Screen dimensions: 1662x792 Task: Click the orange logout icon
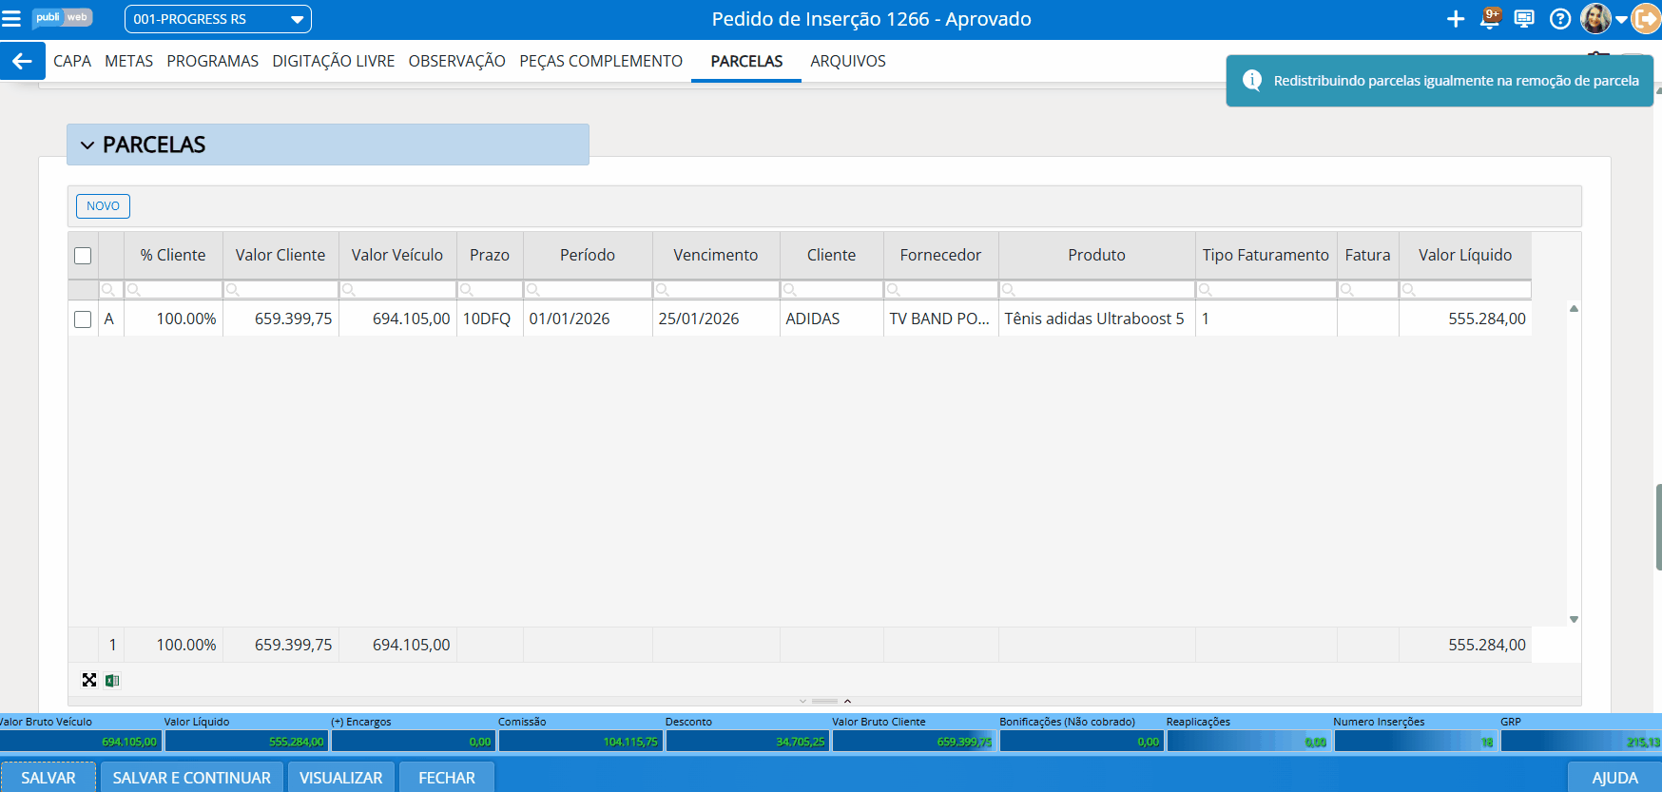coord(1647,19)
